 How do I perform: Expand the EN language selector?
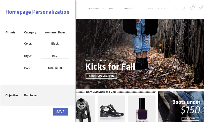pos(151,9)
